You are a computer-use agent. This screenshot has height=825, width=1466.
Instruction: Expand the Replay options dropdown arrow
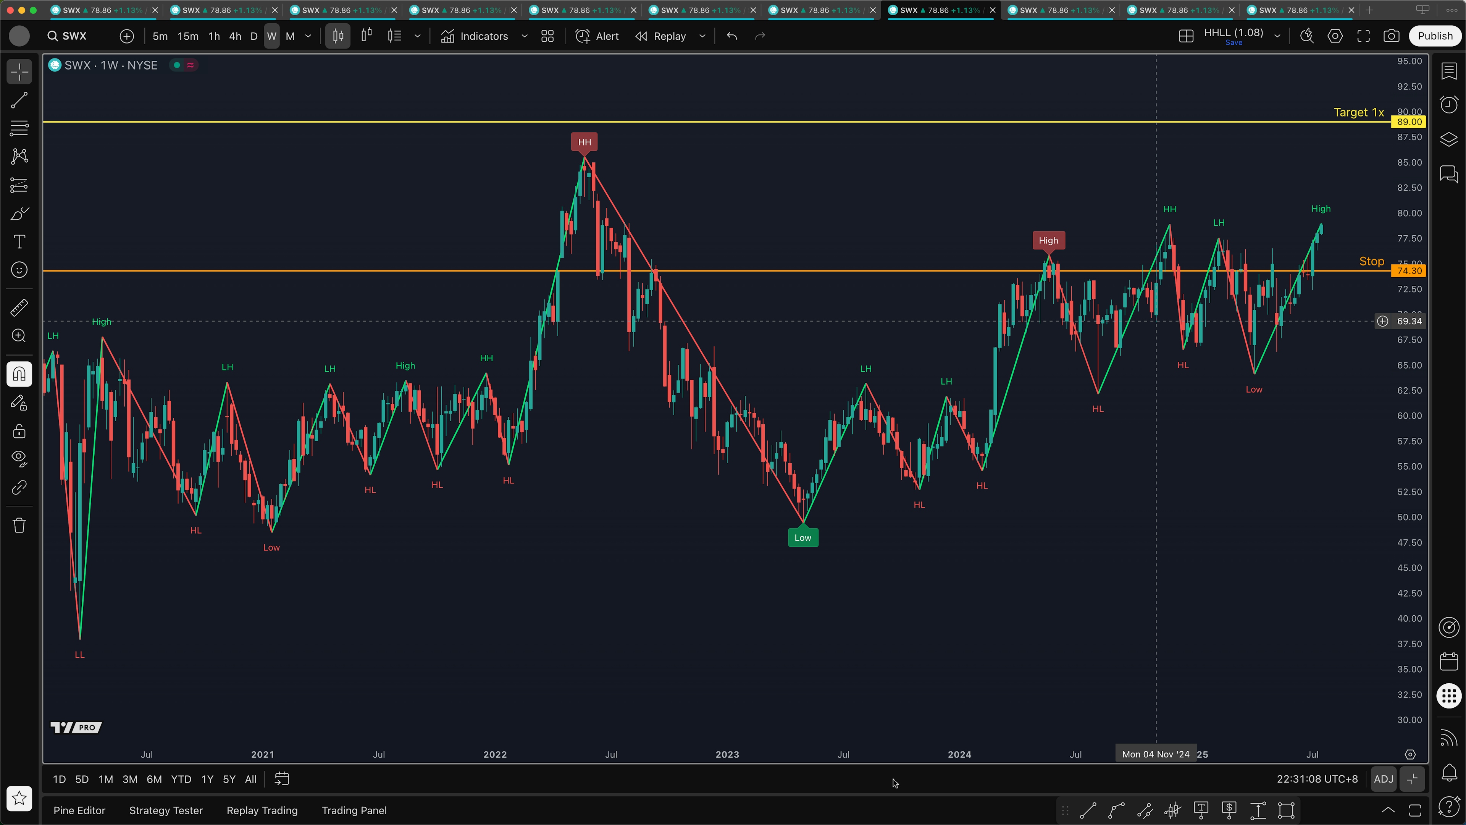pos(702,36)
